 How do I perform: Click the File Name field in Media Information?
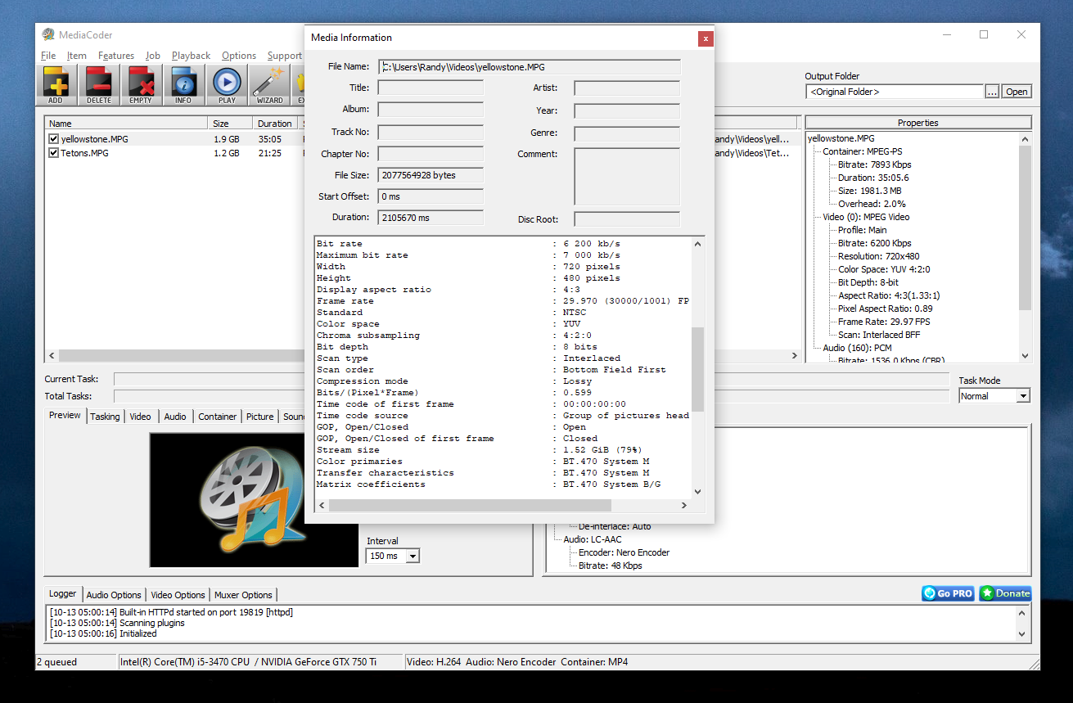coord(529,66)
